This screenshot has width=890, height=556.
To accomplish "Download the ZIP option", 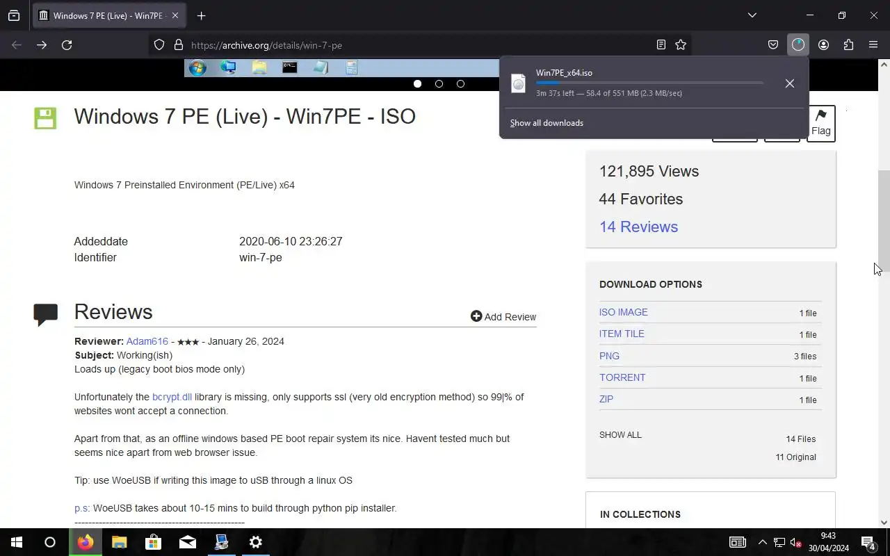I will [x=606, y=399].
